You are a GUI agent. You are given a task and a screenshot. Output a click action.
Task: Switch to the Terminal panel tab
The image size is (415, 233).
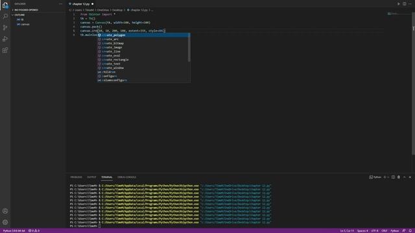click(106, 177)
